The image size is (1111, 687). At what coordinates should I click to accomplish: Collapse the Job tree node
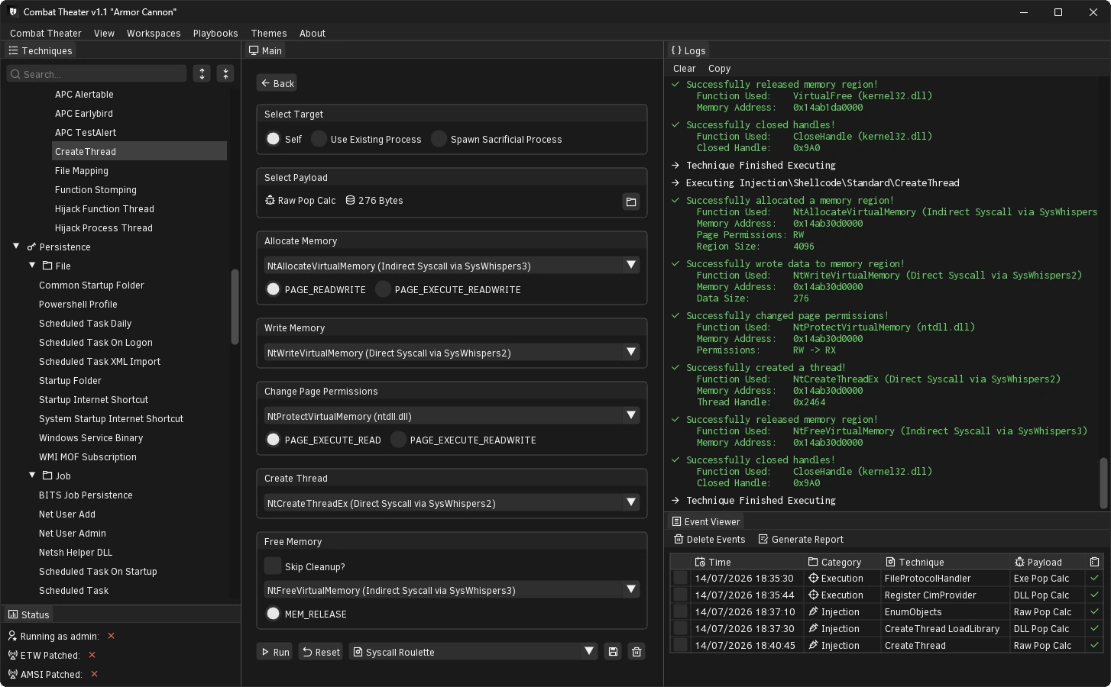point(32,476)
